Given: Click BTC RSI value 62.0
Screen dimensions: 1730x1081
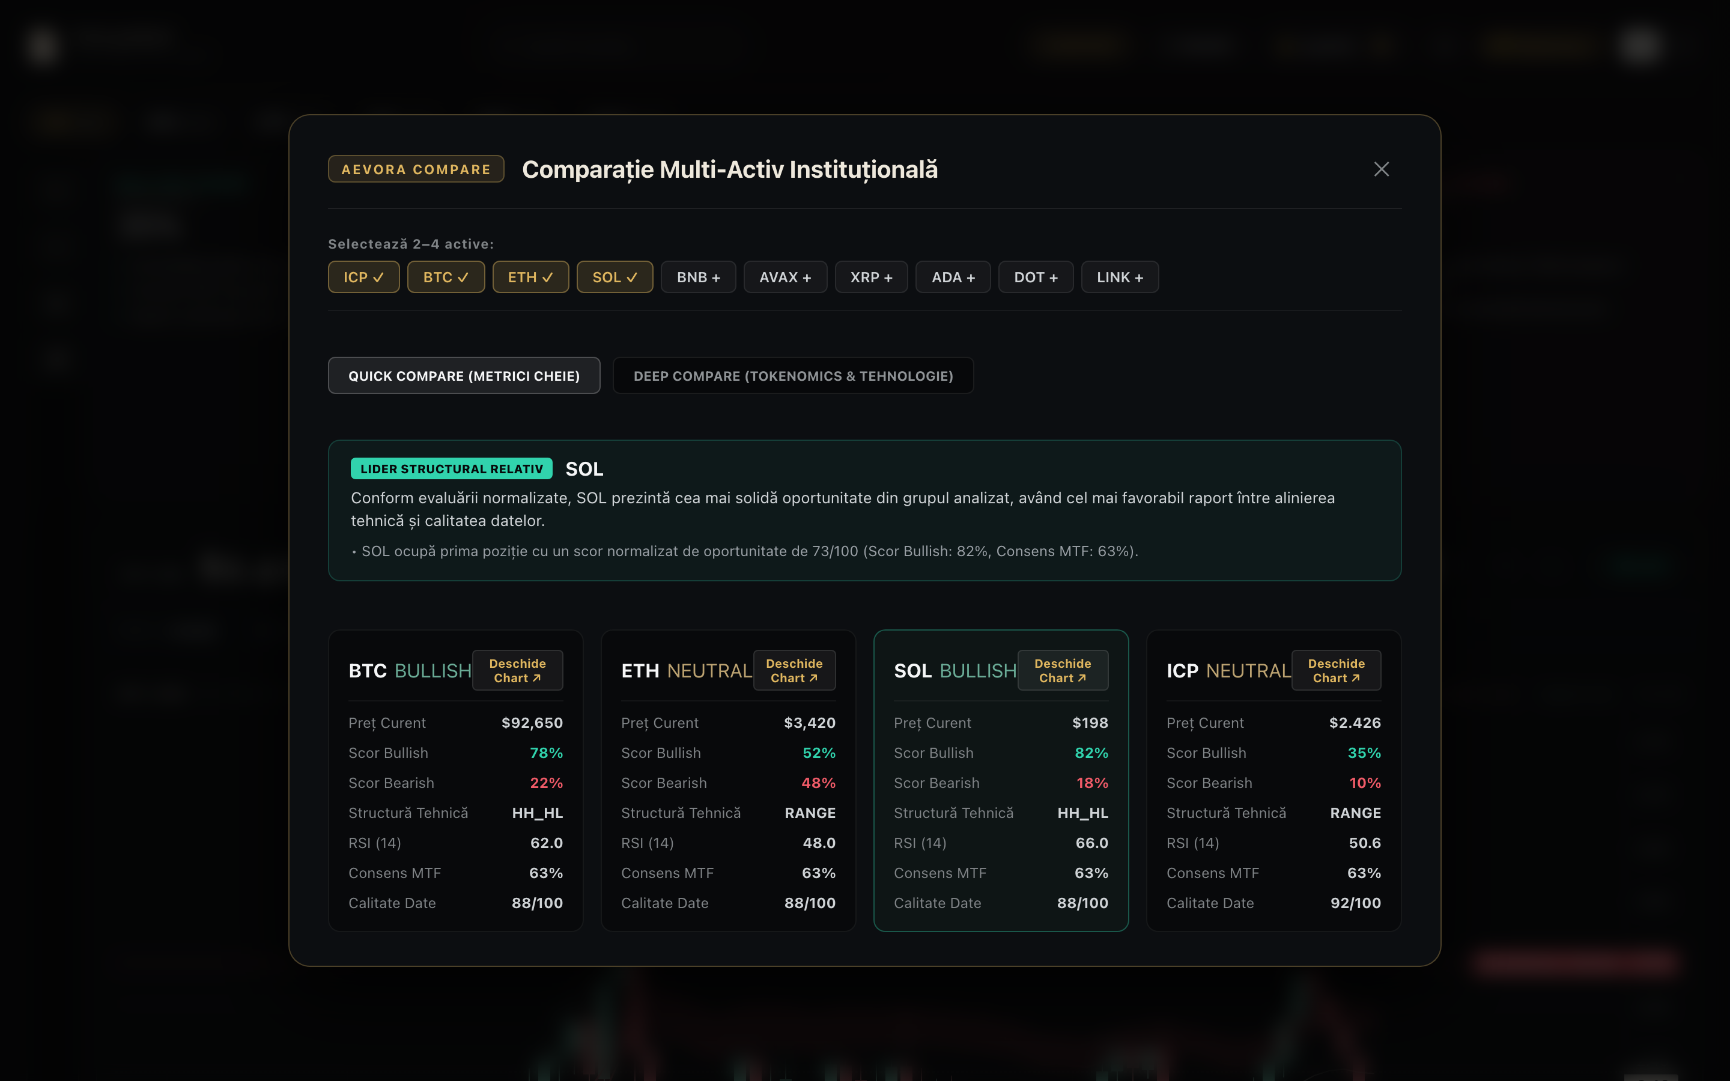Looking at the screenshot, I should coord(546,843).
